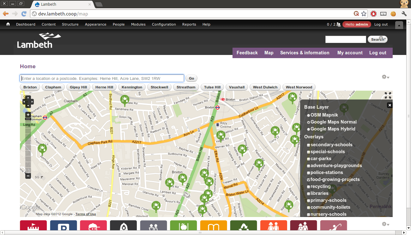Jump to the Brixton location
Image resolution: width=411 pixels, height=235 pixels.
30,87
